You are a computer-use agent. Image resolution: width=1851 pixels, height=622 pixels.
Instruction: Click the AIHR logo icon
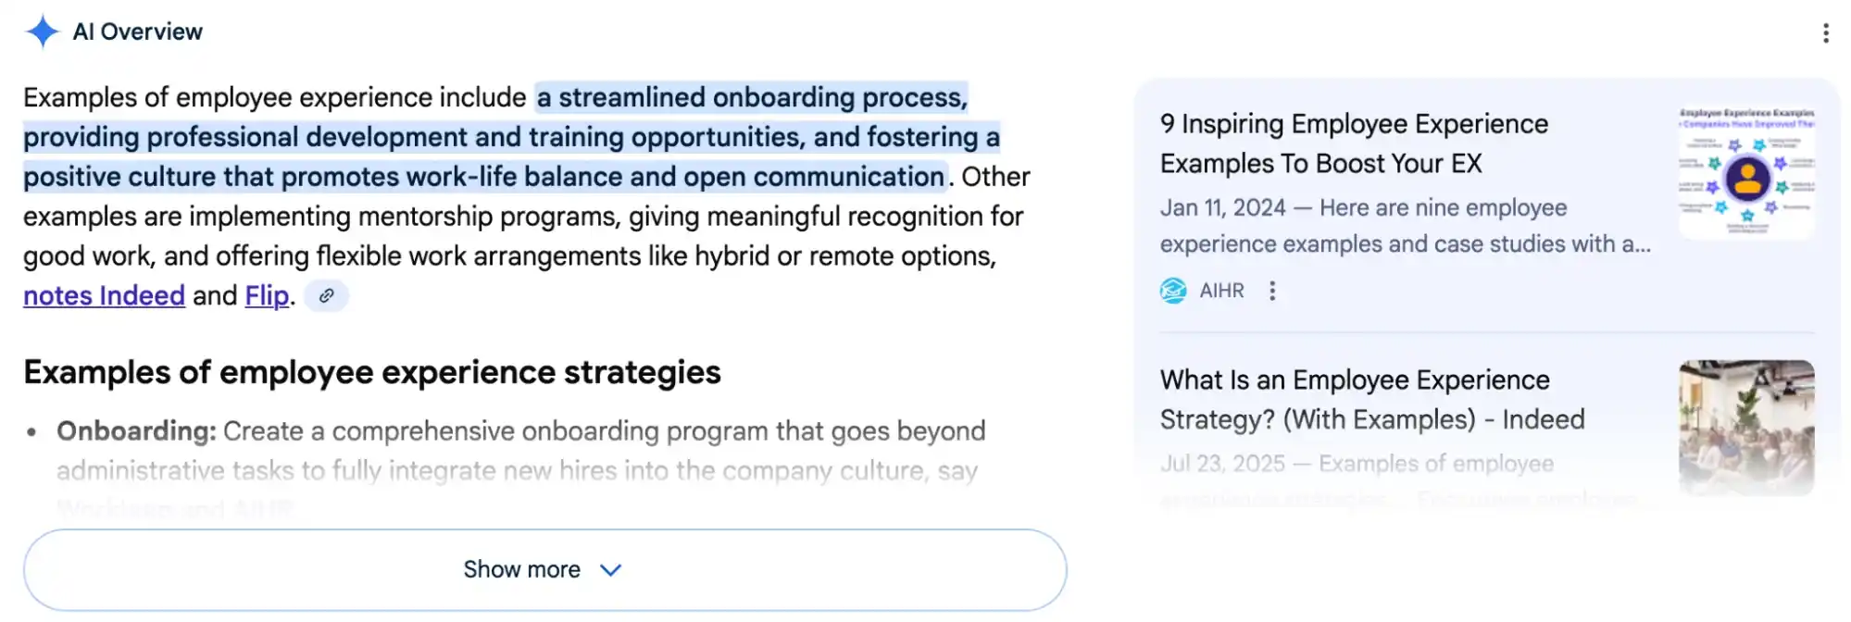coord(1173,291)
